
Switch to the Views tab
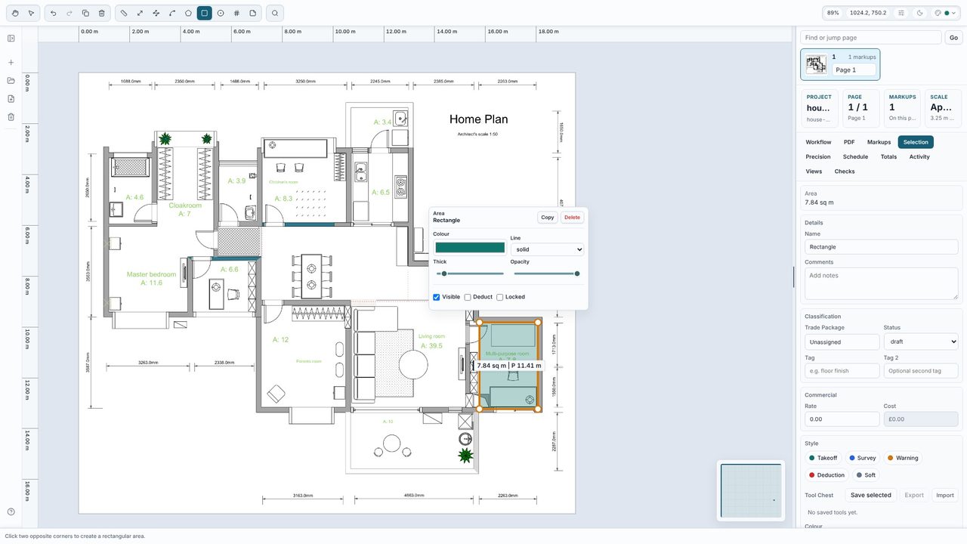pos(814,172)
